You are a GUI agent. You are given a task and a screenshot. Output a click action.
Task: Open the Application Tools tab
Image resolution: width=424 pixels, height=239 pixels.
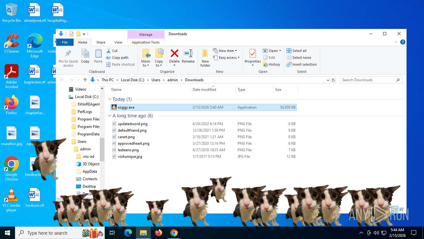tap(146, 42)
